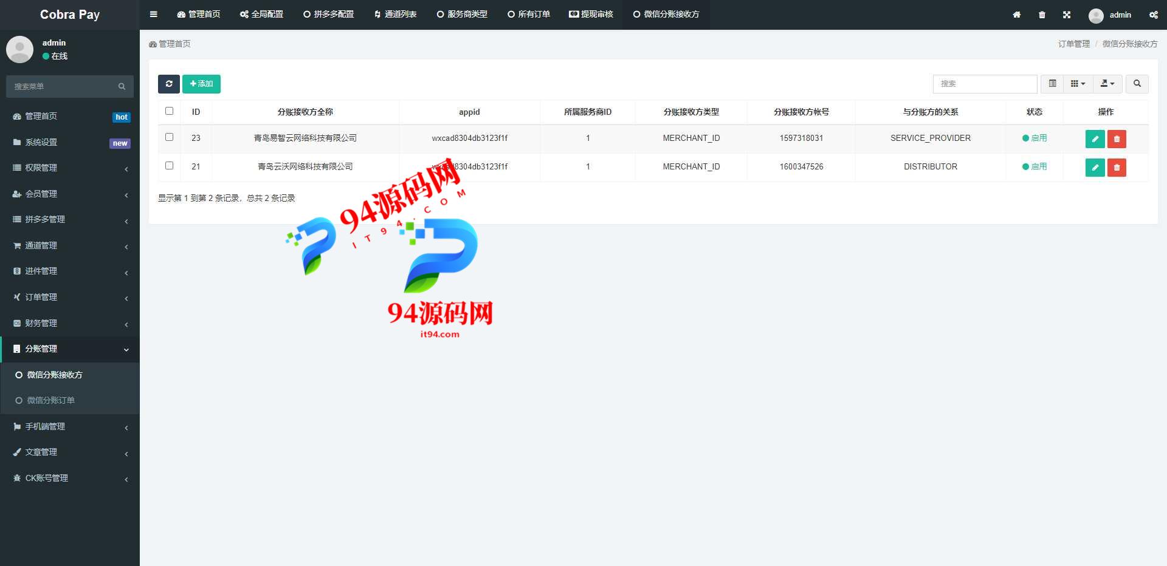Image resolution: width=1167 pixels, height=566 pixels.
Task: Select the 微信分账接收方 top tab
Action: point(666,15)
